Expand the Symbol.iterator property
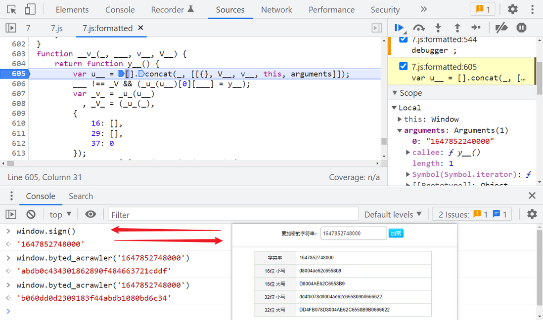This screenshot has height=320, width=543. point(408,174)
